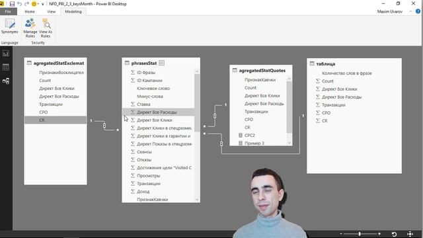Screen dimensions: 423x238
Task: Click the agregatedStatQuotes table title
Action: tap(262, 71)
